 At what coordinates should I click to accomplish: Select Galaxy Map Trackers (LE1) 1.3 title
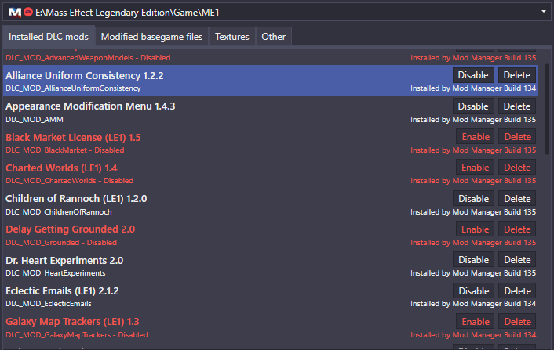pos(72,322)
